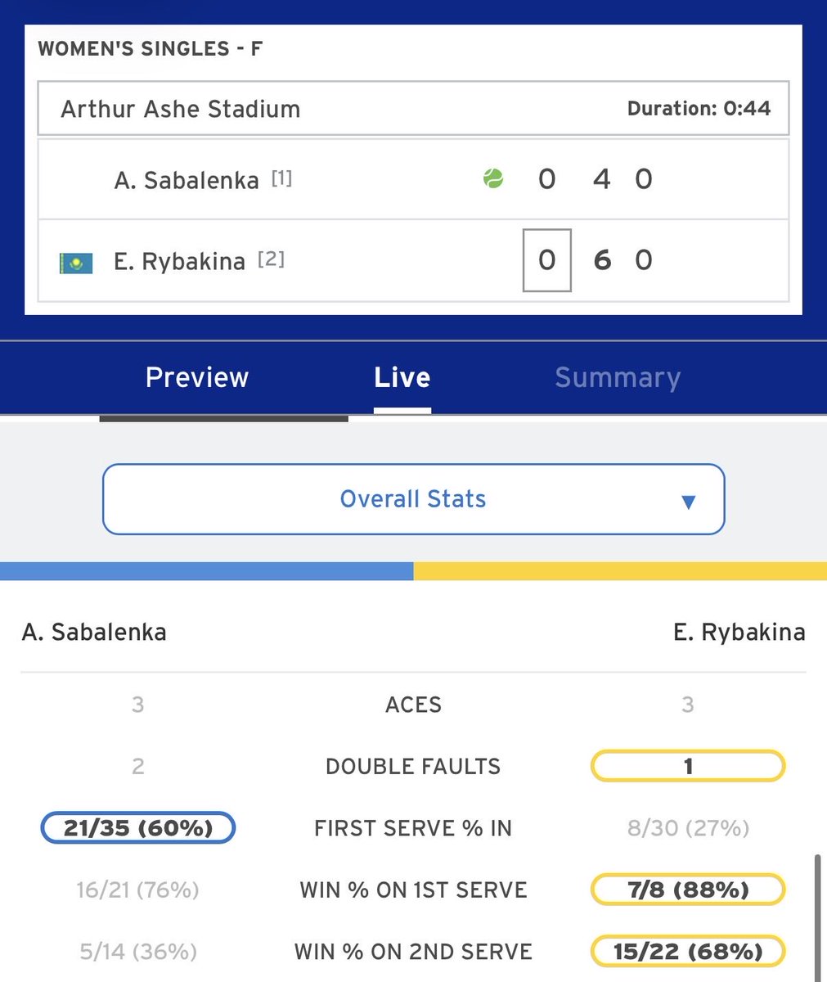
Task: Click the blue Sabalenka stats bar segment
Action: 206,570
